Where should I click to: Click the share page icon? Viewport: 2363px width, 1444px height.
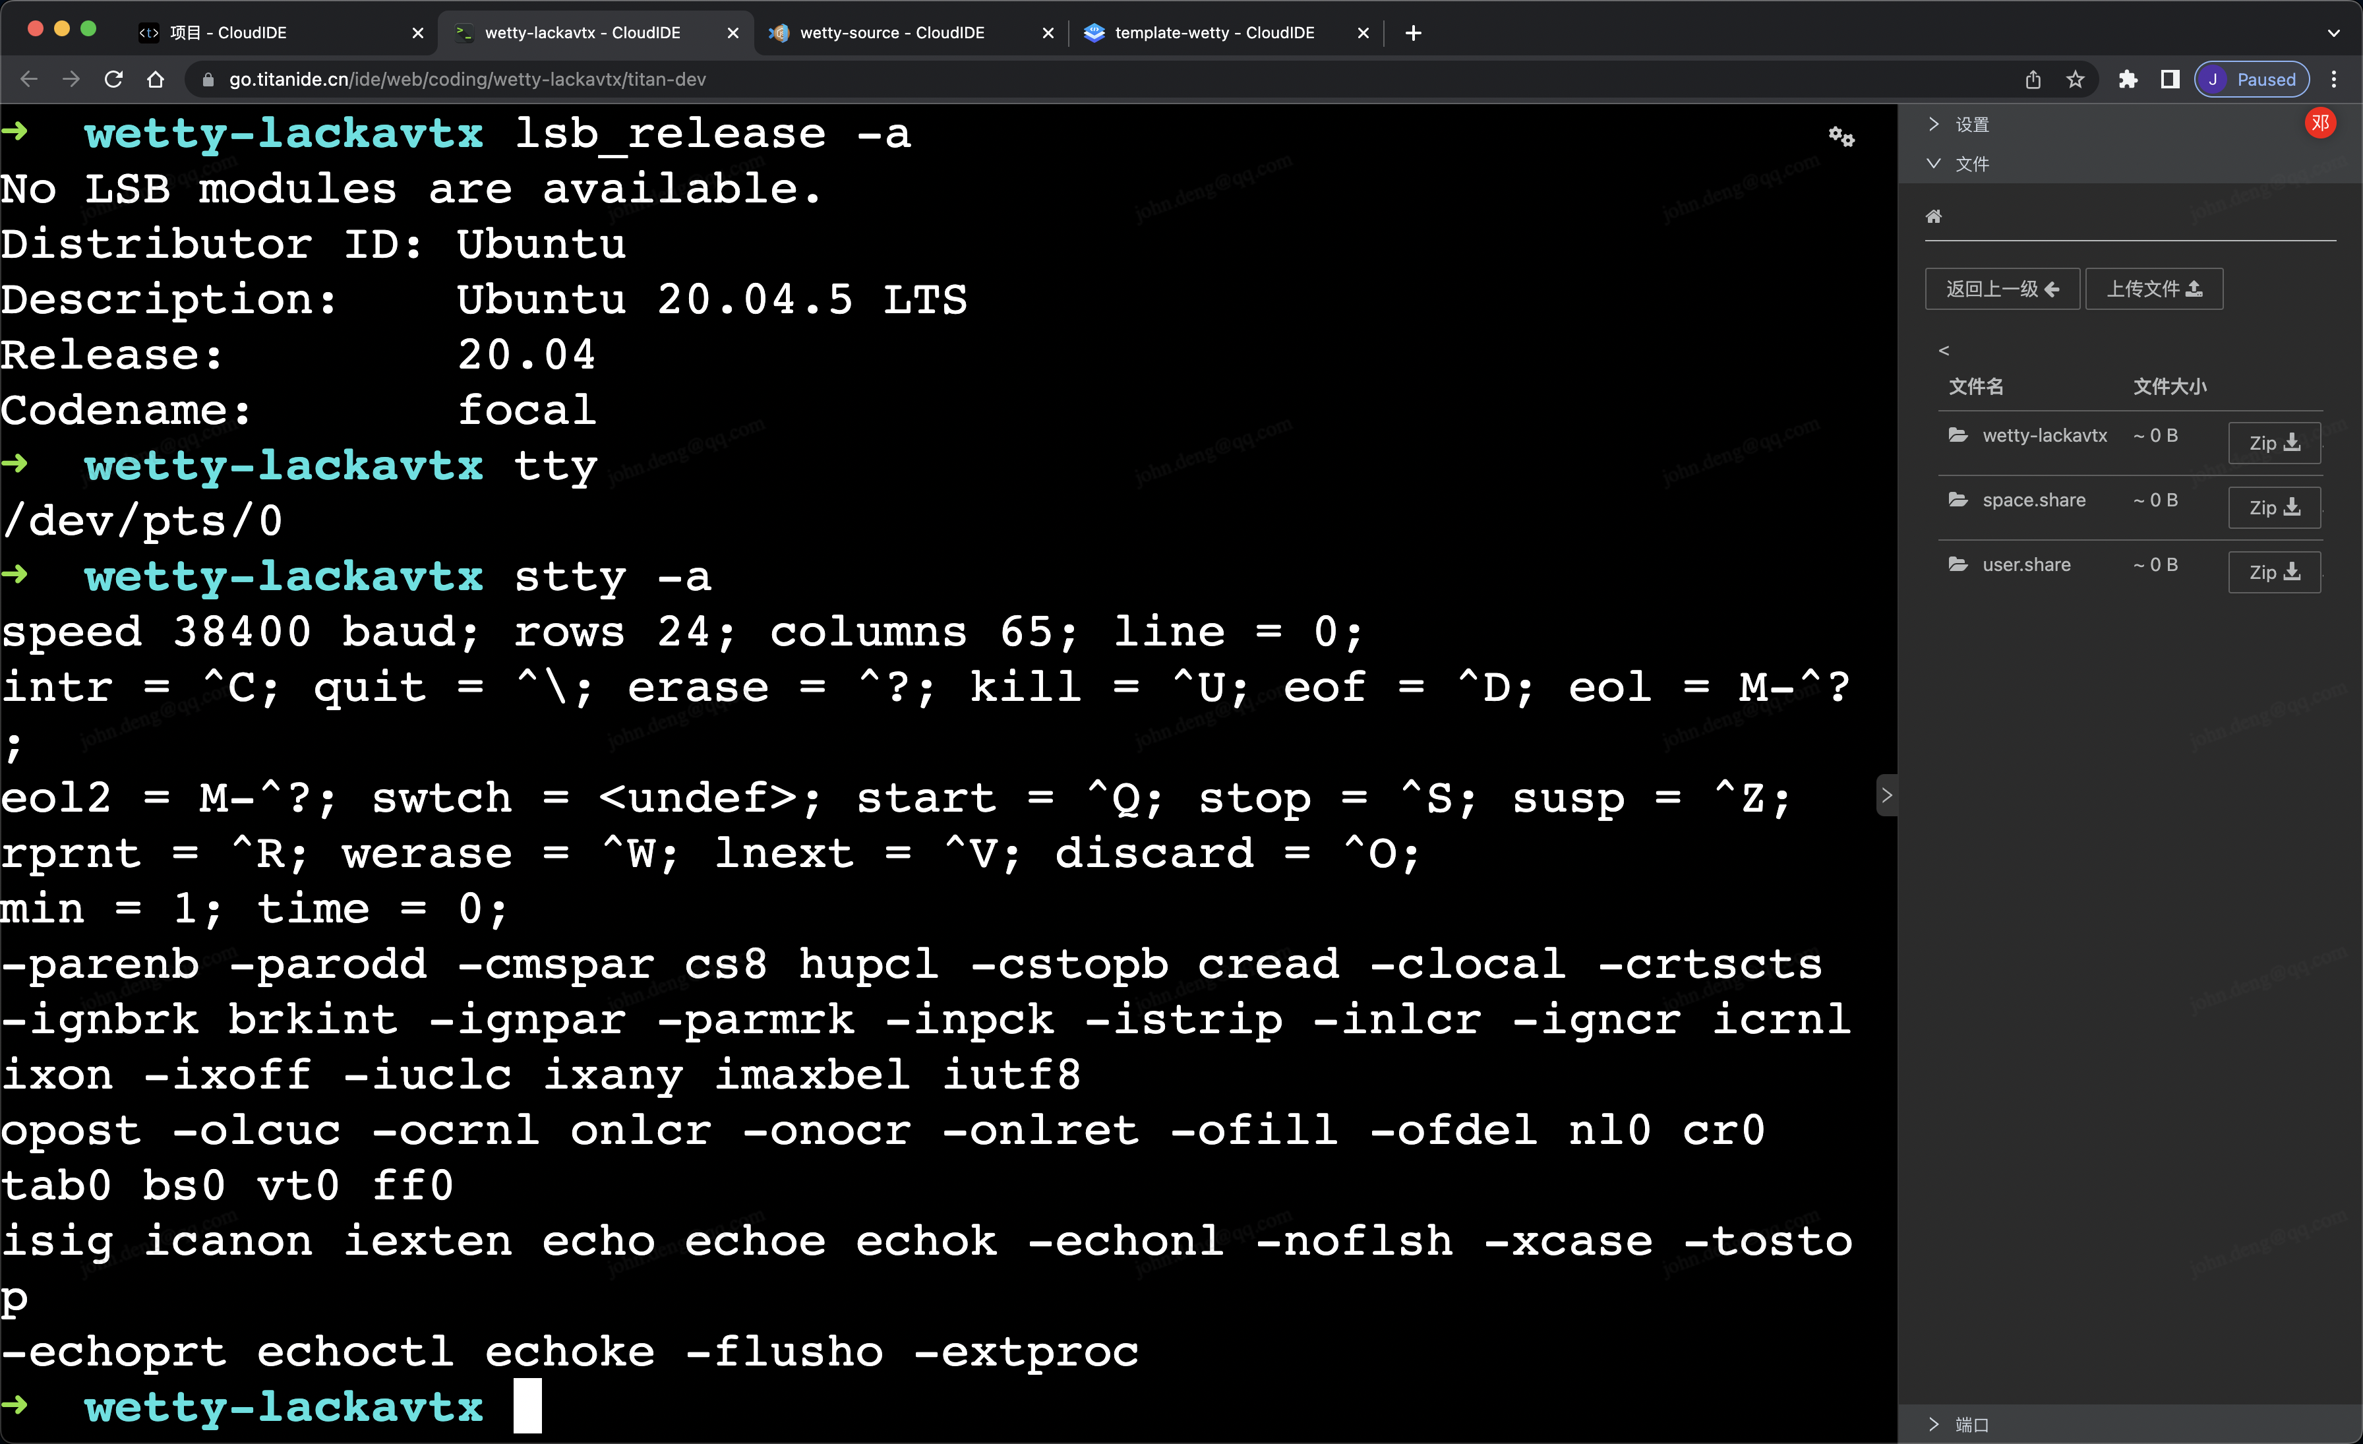[2033, 80]
